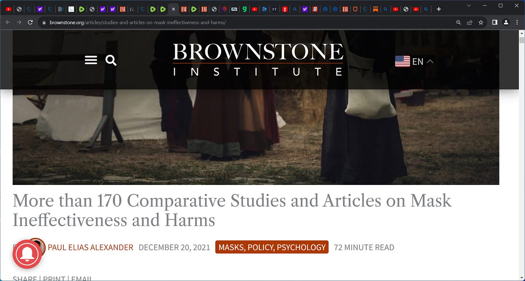This screenshot has height=281, width=525.
Task: Switch to the Dr favicon tab
Action: click(x=265, y=9)
